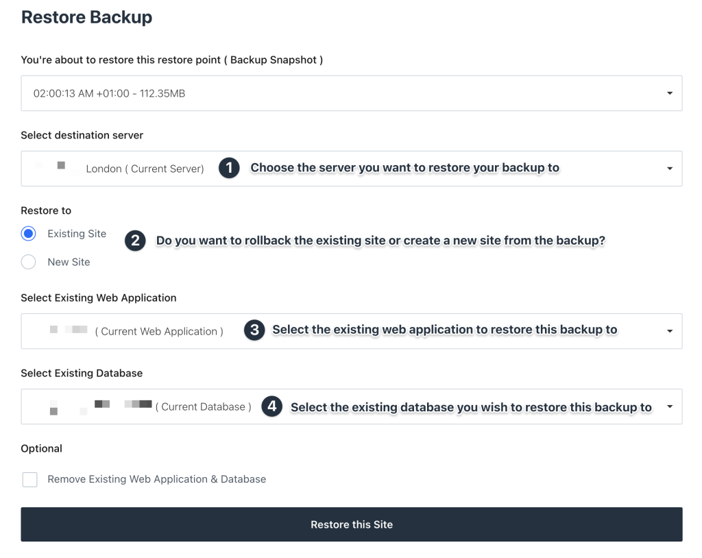Viewport: 702px width, 558px height.
Task: Open the Select Existing Web Application dropdown
Action: (352, 331)
